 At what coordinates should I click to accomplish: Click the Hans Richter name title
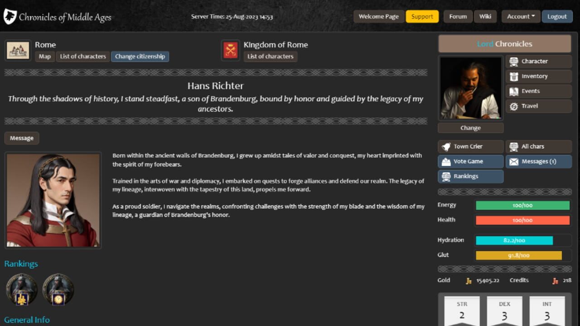pos(216,86)
